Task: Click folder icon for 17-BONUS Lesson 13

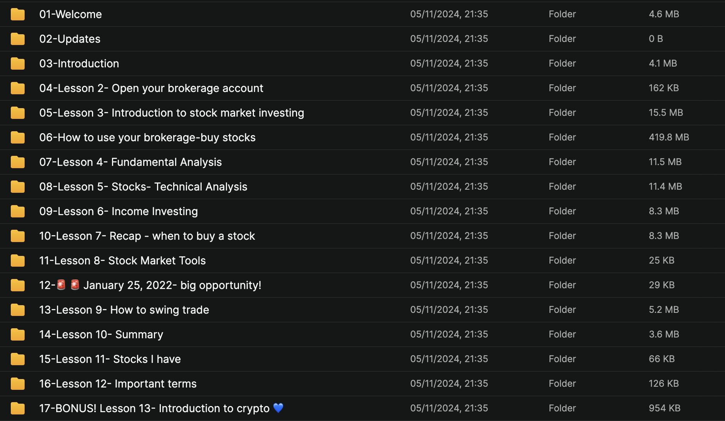Action: click(18, 409)
